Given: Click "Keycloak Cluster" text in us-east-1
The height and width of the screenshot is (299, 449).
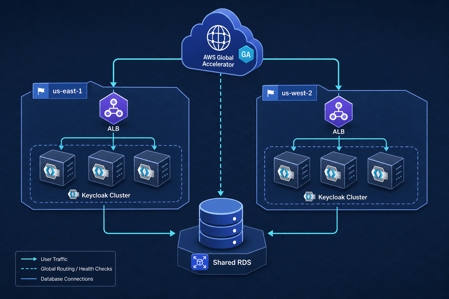Looking at the screenshot, I should click(x=106, y=195).
